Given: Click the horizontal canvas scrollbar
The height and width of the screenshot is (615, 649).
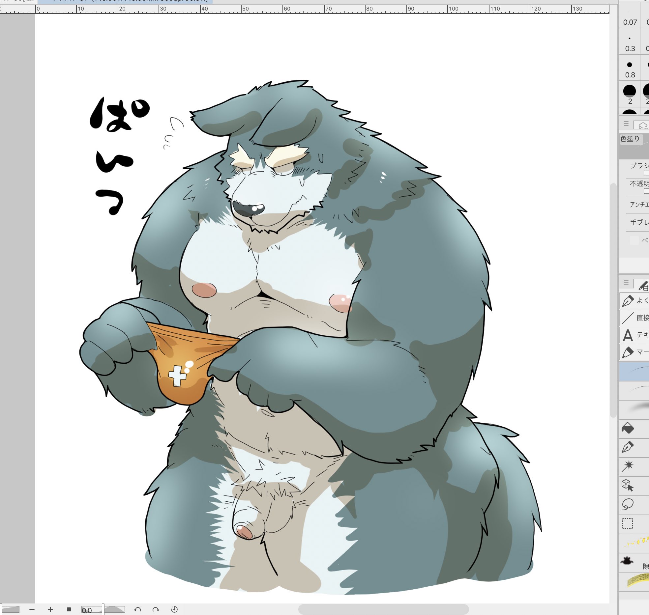Looking at the screenshot, I should pos(383,609).
